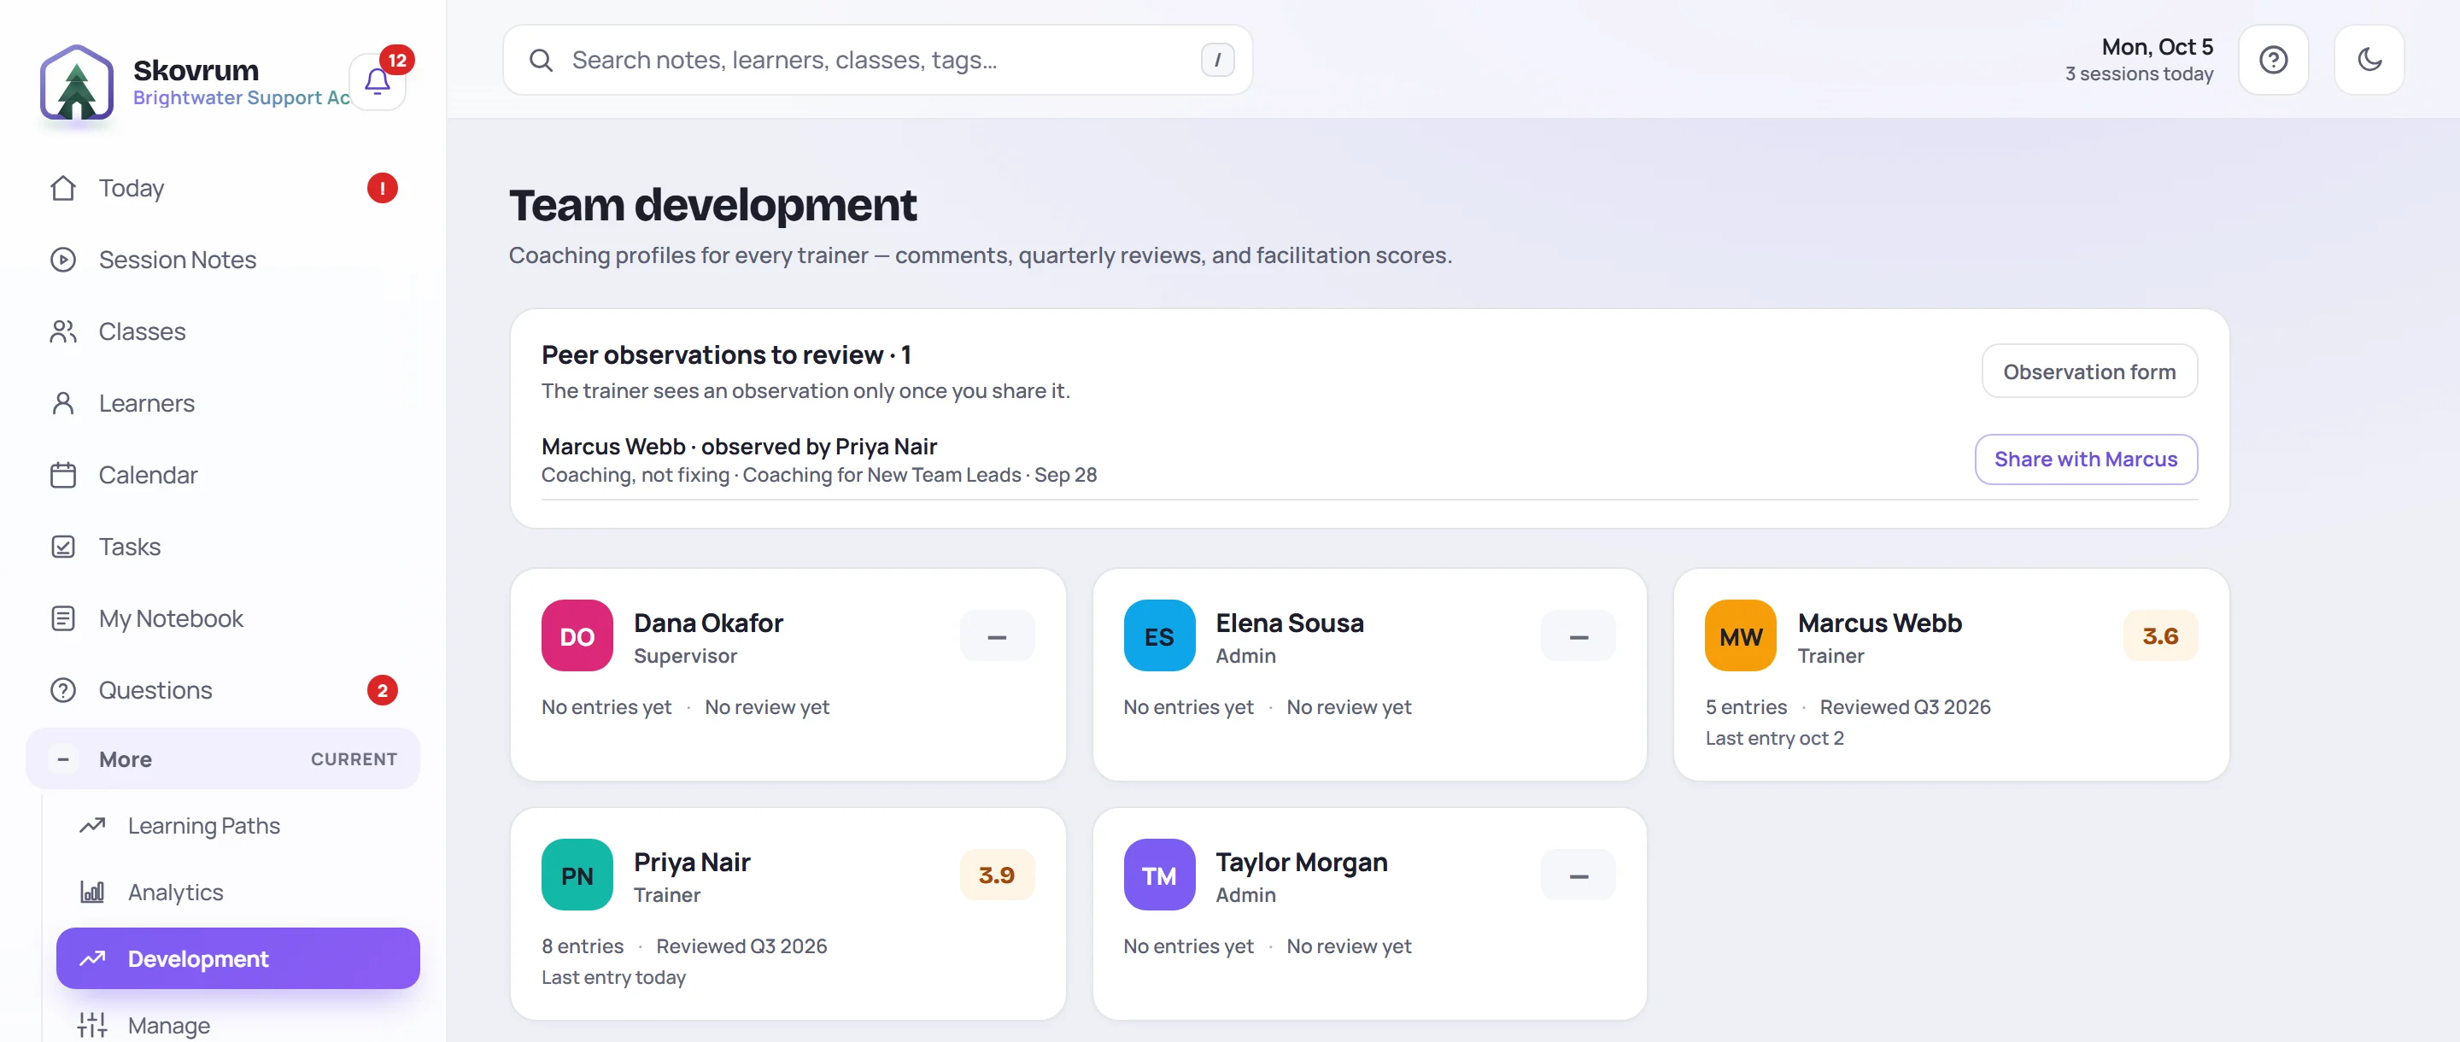The image size is (2460, 1042).
Task: Open the Calendar page
Action: tap(222, 475)
